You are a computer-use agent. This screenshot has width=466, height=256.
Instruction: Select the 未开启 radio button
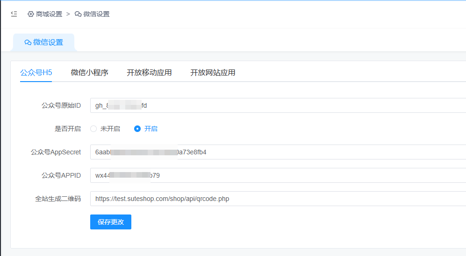93,129
